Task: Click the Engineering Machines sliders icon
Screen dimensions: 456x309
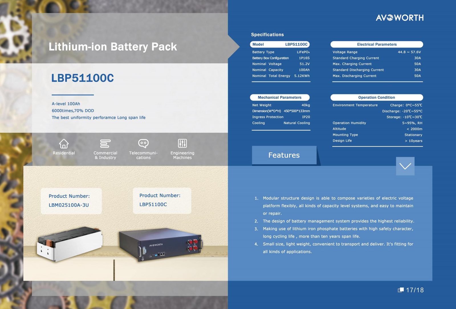Action: (x=182, y=143)
